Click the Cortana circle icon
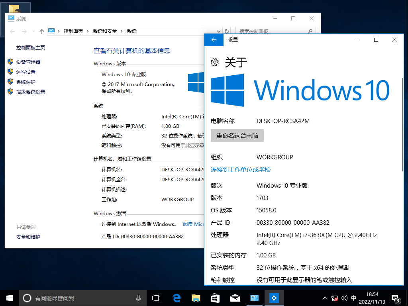This screenshot has width=408, height=306. click(27, 298)
